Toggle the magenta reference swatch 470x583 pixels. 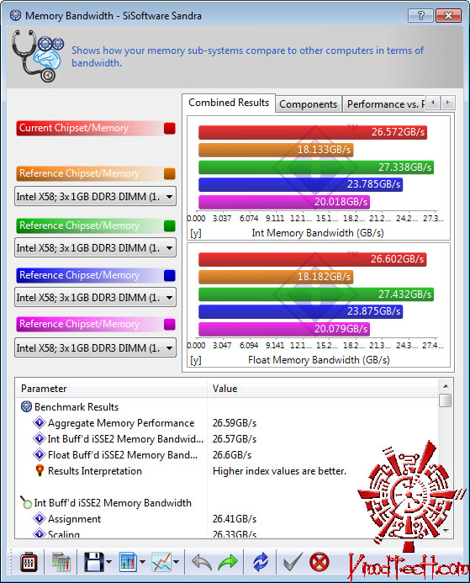[170, 325]
